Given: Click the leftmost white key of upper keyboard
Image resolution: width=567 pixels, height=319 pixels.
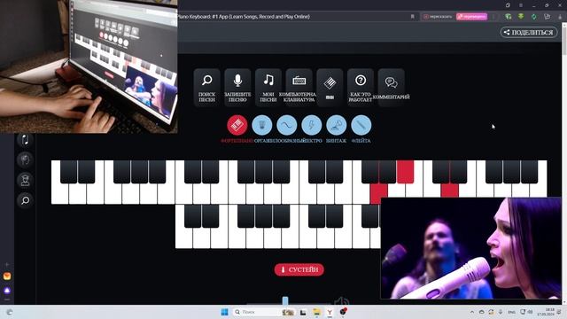Looking at the screenshot, I should [59, 193].
